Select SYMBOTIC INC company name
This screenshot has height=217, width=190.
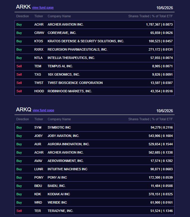click(59, 127)
